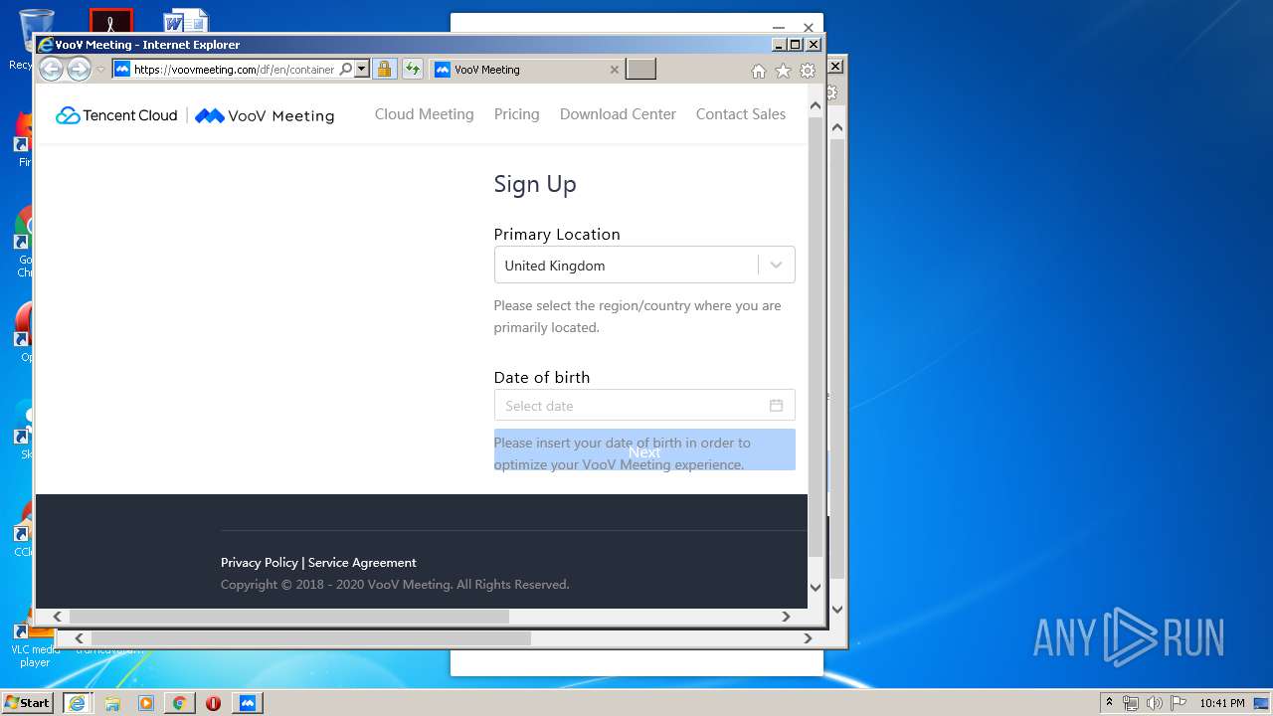Open the Word document desktop icon
Image resolution: width=1273 pixels, height=716 pixels.
(x=185, y=21)
